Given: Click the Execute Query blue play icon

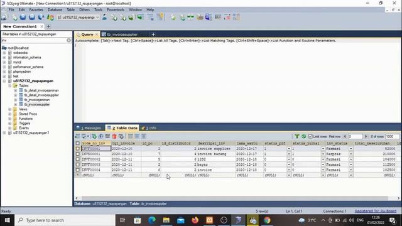Looking at the screenshot, I should (x=23, y=17).
